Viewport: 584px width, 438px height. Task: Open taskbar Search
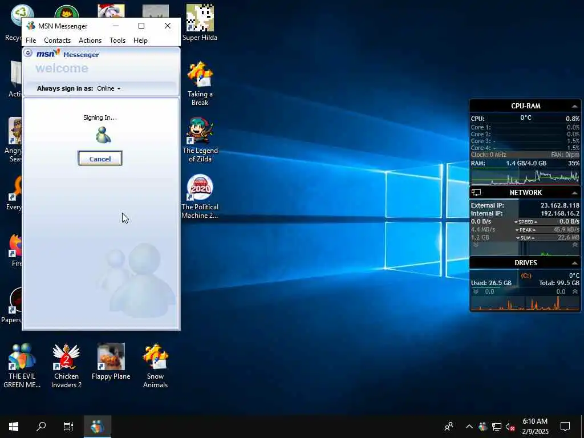(41, 427)
